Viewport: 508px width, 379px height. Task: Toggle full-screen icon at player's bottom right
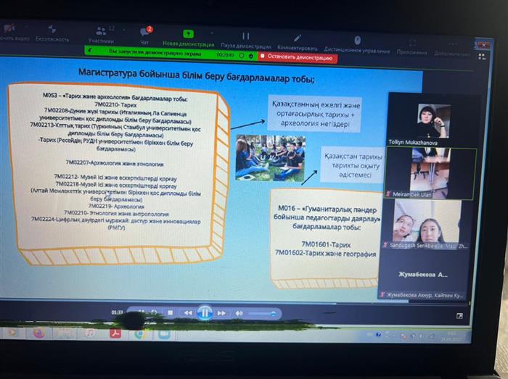pyautogui.click(x=459, y=316)
